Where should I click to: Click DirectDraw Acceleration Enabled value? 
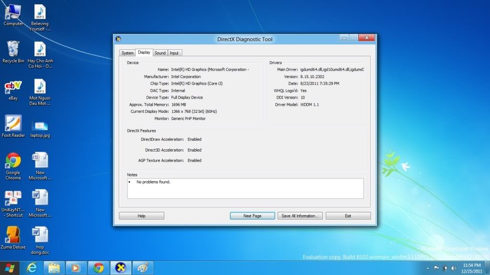pyautogui.click(x=194, y=139)
